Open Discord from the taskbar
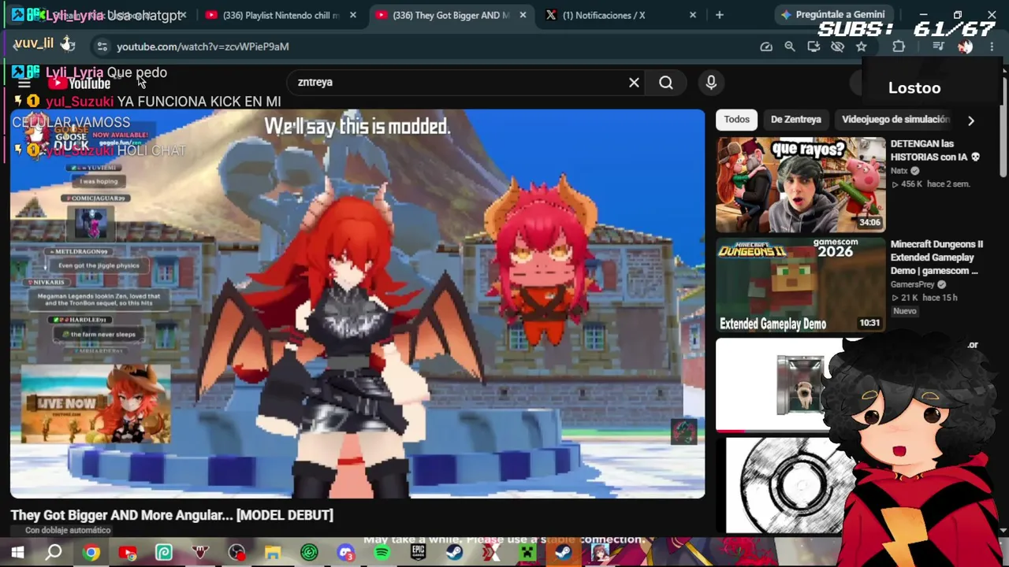 click(345, 553)
